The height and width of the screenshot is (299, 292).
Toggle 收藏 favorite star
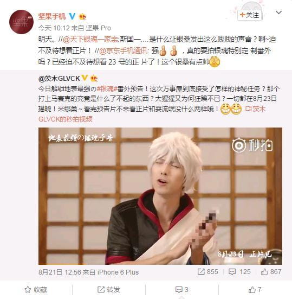[36, 290]
